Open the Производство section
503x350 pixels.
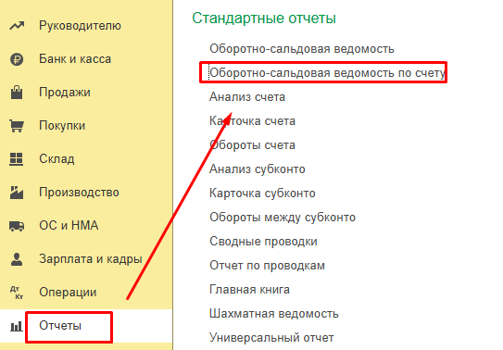(79, 193)
